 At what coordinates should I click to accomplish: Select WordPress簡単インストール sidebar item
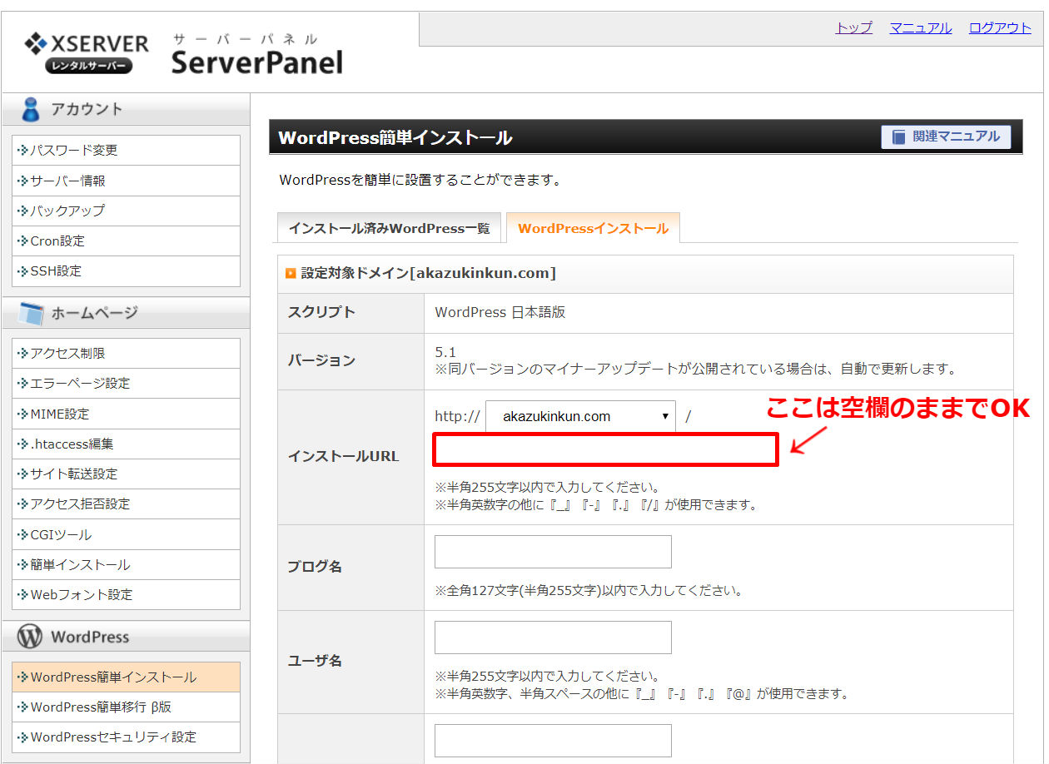(x=126, y=677)
